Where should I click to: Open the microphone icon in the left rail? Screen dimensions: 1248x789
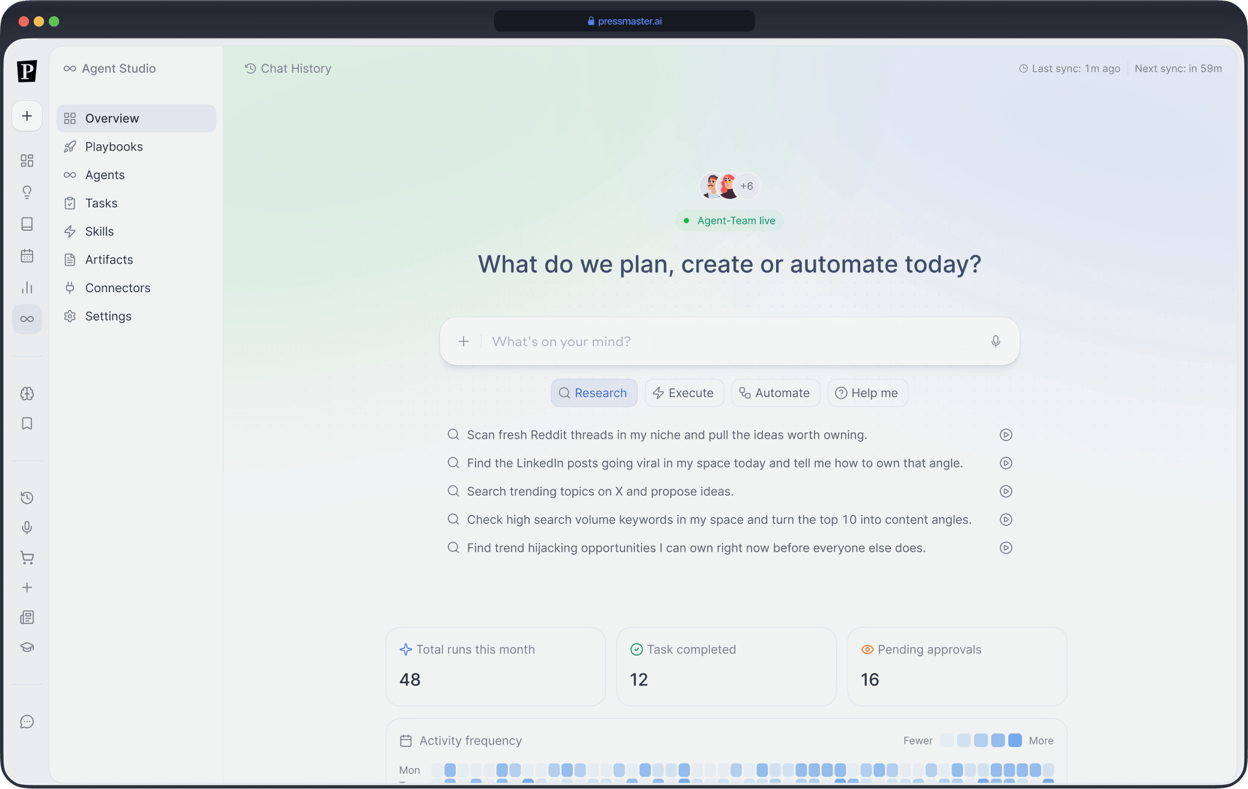pos(27,528)
